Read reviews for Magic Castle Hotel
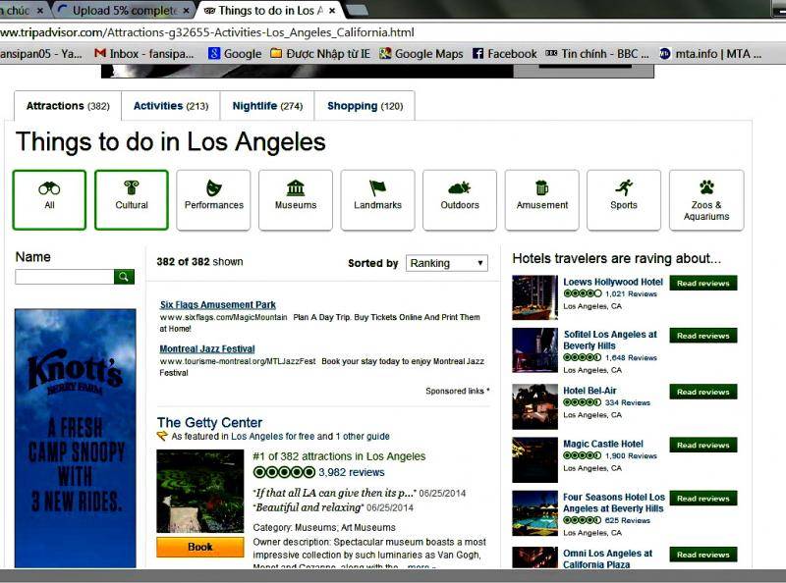The width and height of the screenshot is (786, 583). pos(702,445)
